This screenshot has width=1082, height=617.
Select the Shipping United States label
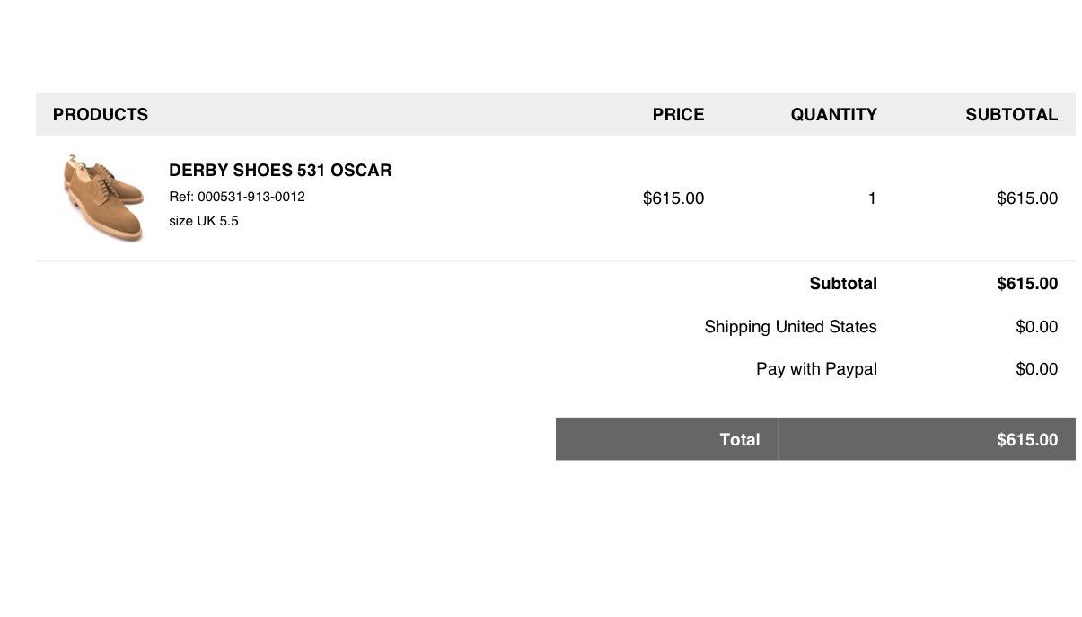point(790,327)
